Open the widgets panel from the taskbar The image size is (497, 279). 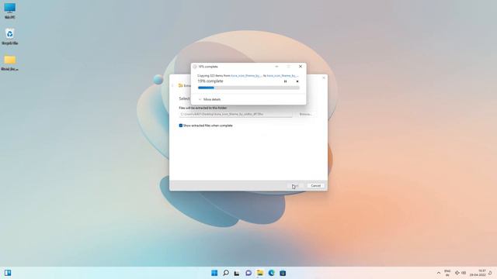pyautogui.click(x=8, y=273)
